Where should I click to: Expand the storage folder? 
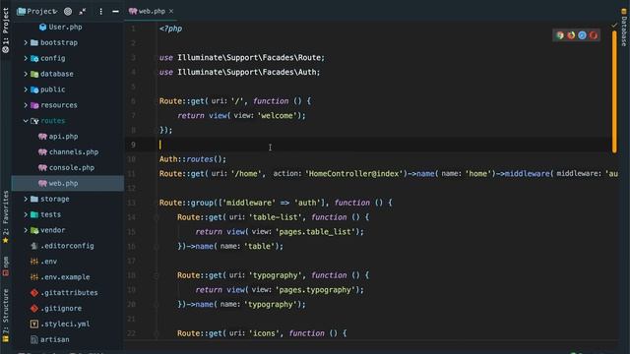(x=26, y=199)
